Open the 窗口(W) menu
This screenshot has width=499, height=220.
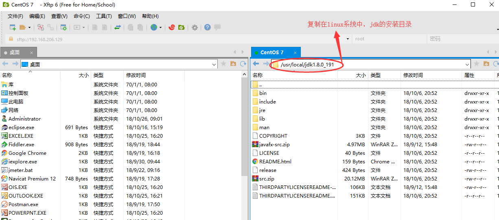(127, 16)
